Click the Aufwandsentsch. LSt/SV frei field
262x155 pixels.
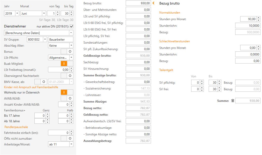coord(138,121)
